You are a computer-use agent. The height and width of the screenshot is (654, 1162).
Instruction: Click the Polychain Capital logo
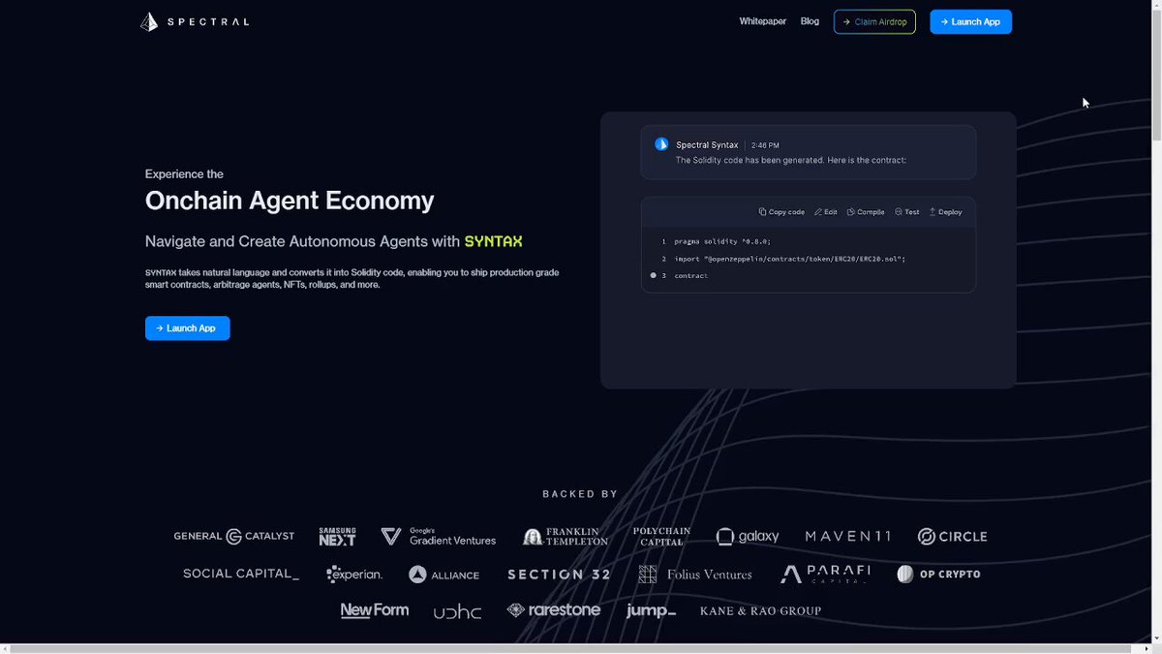[x=661, y=536]
